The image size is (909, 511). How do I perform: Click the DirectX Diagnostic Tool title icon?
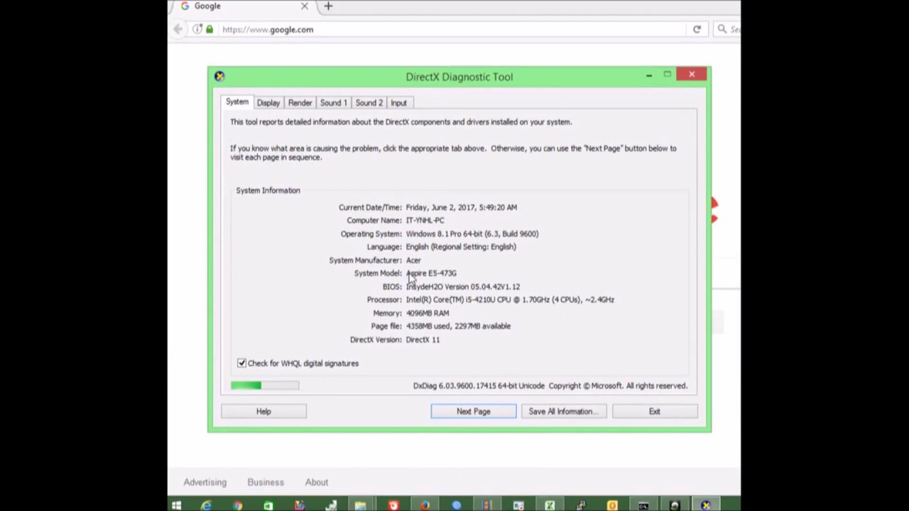tap(219, 76)
